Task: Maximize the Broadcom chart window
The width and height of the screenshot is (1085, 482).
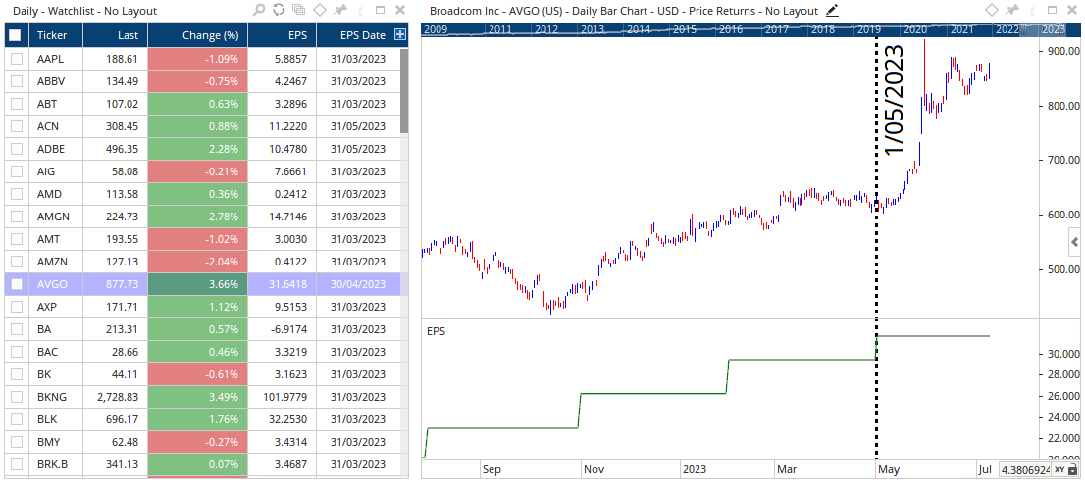Action: click(x=1052, y=10)
